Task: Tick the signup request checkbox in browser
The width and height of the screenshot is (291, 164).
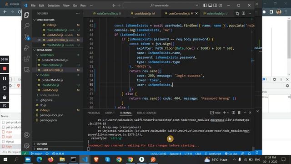Action: click(x=3, y=142)
